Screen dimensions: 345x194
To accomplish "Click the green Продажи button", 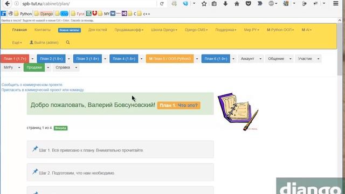I will click(34, 67).
